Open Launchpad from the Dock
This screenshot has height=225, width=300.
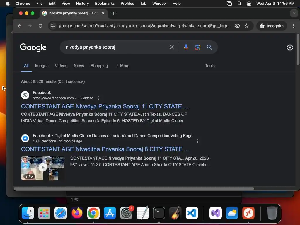click(x=44, y=213)
